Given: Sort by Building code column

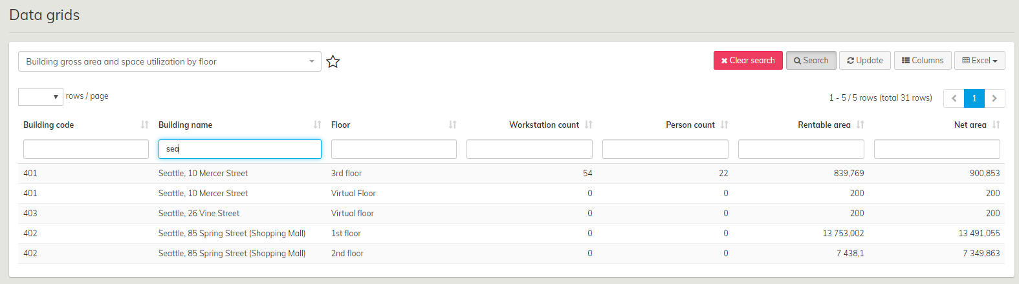Looking at the screenshot, I should (144, 125).
